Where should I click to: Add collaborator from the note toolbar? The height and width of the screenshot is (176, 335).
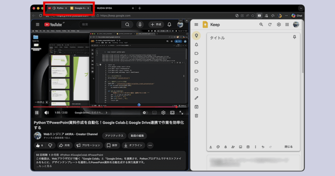point(233,147)
